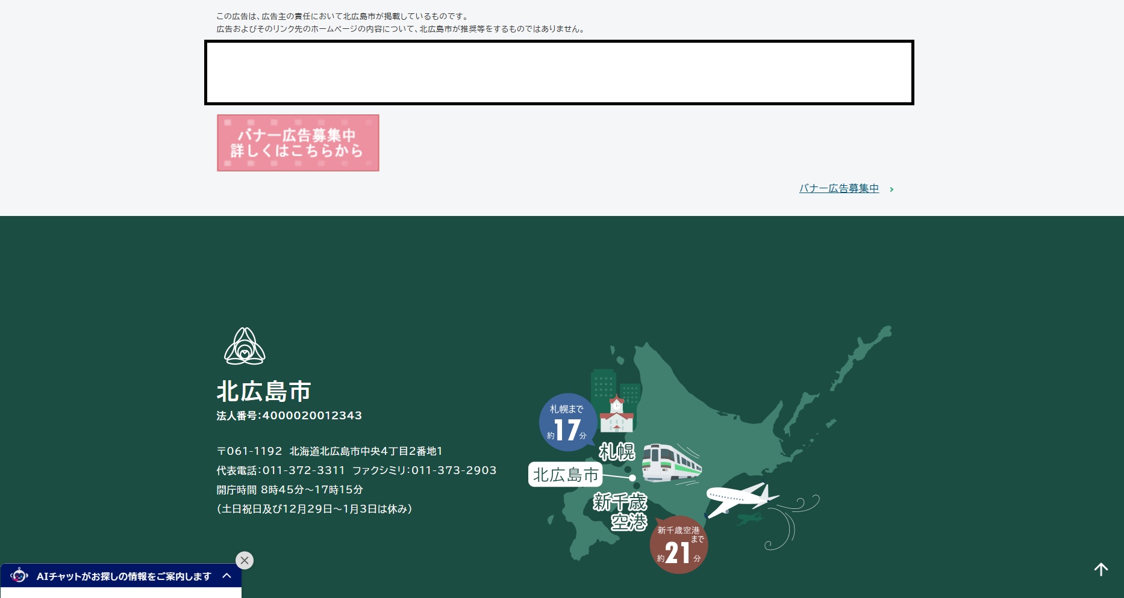Click the train illustration on the map
The image size is (1124, 598).
[671, 463]
